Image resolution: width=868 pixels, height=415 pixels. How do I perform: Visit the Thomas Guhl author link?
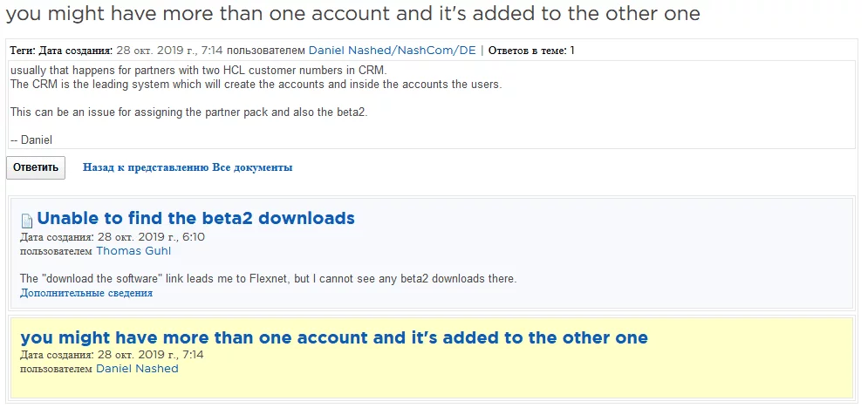tap(133, 251)
